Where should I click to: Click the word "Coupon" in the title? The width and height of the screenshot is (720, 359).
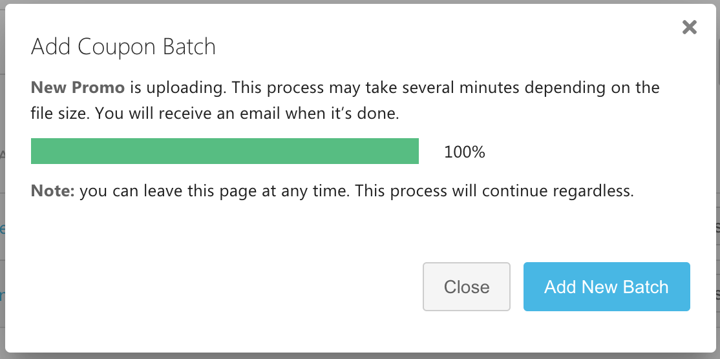pyautogui.click(x=114, y=47)
